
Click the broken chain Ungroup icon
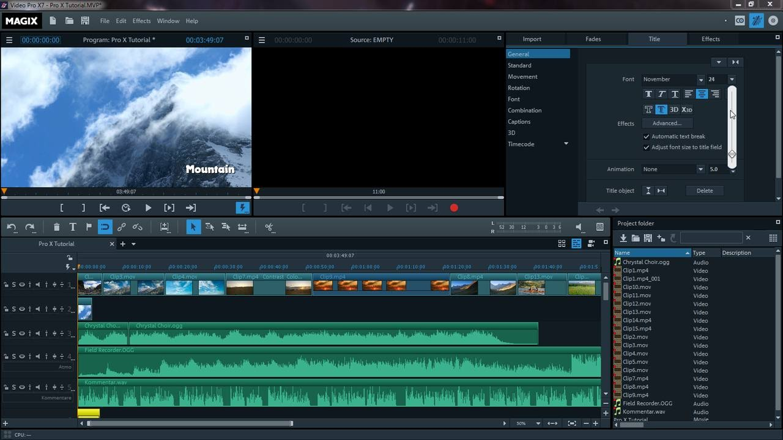point(138,227)
